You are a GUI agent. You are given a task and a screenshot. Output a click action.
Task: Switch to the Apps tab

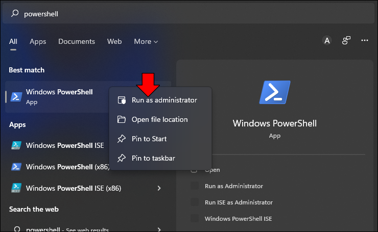[38, 41]
